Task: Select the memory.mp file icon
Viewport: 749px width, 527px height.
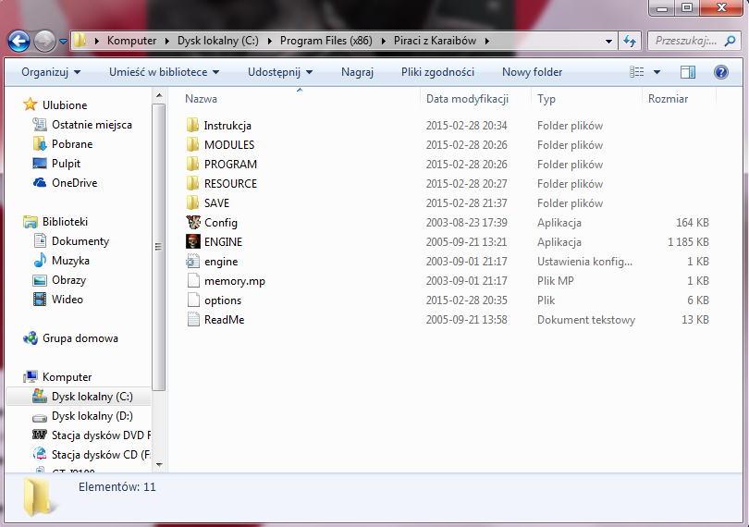Action: 193,281
